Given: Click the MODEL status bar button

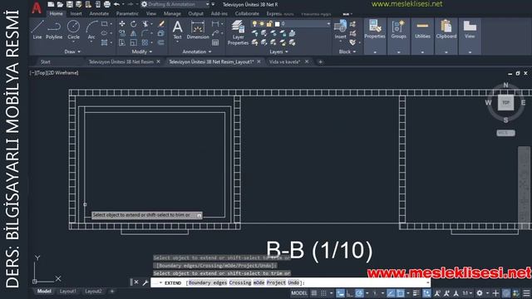Looking at the screenshot, I should (299, 293).
